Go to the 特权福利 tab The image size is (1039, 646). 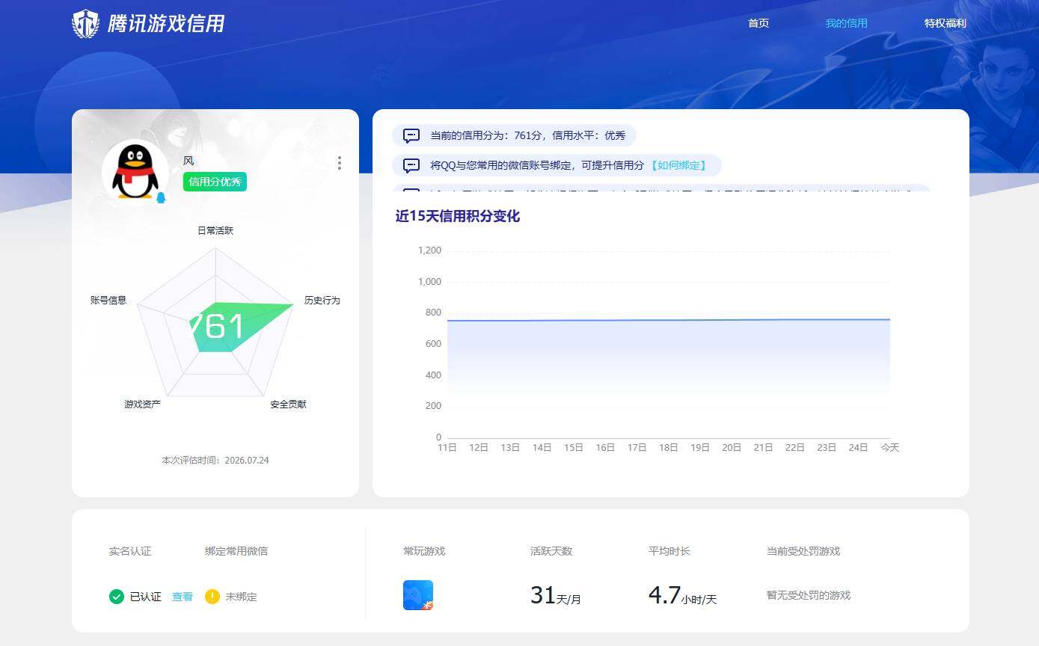tap(945, 23)
